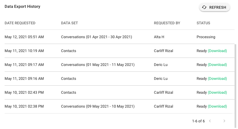Click Conversations (01 Apr 2021 - 30 Apr 2021) entry

click(97, 37)
